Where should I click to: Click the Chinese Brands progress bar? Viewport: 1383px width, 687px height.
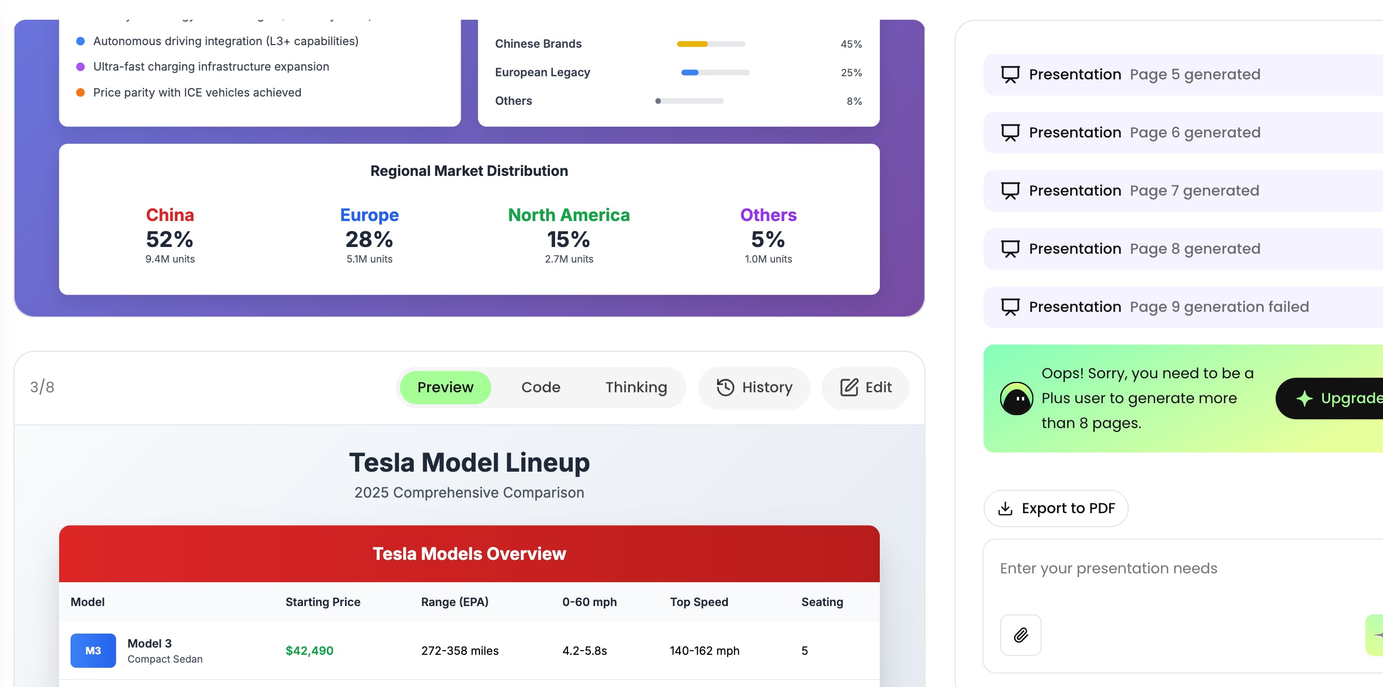[711, 44]
